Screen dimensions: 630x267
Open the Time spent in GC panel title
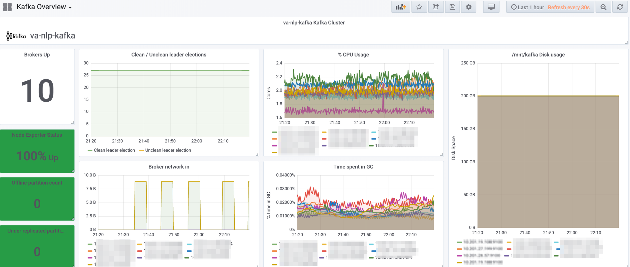(353, 167)
